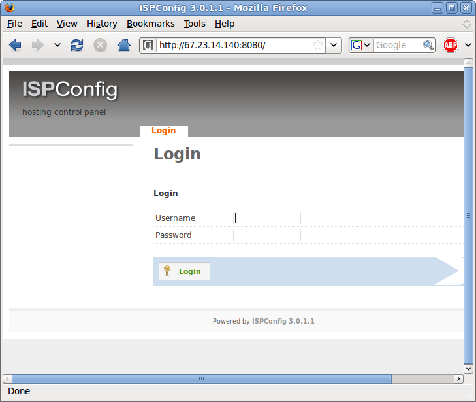Screen dimensions: 476x402
Task: Click the horizontal scrollbar left arrow
Action: click(x=8, y=378)
